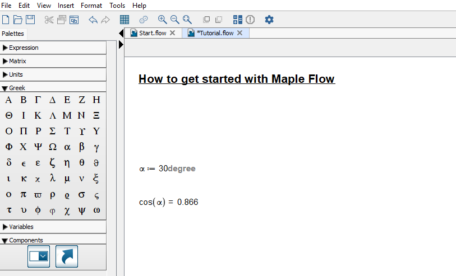Insert Greek lowercase delta symbol
Screen dimensions: 456x276
click(x=9, y=162)
